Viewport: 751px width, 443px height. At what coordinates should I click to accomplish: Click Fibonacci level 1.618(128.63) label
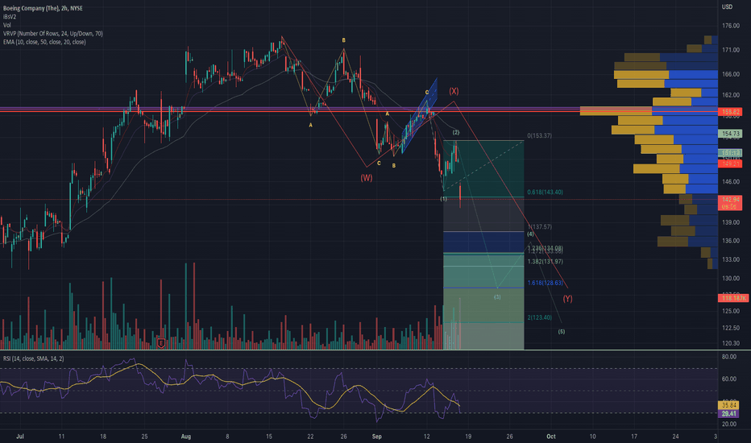pyautogui.click(x=545, y=283)
